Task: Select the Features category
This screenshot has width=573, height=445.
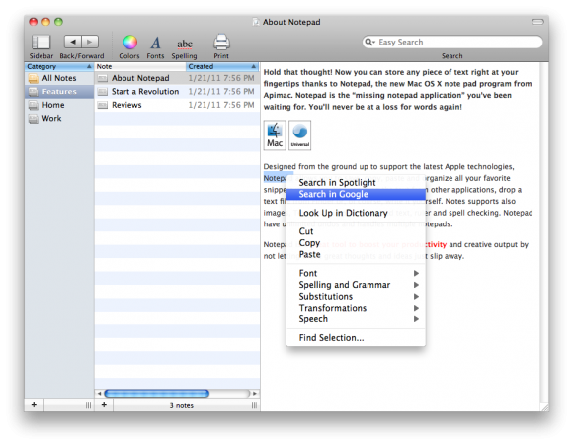Action: pyautogui.click(x=59, y=91)
